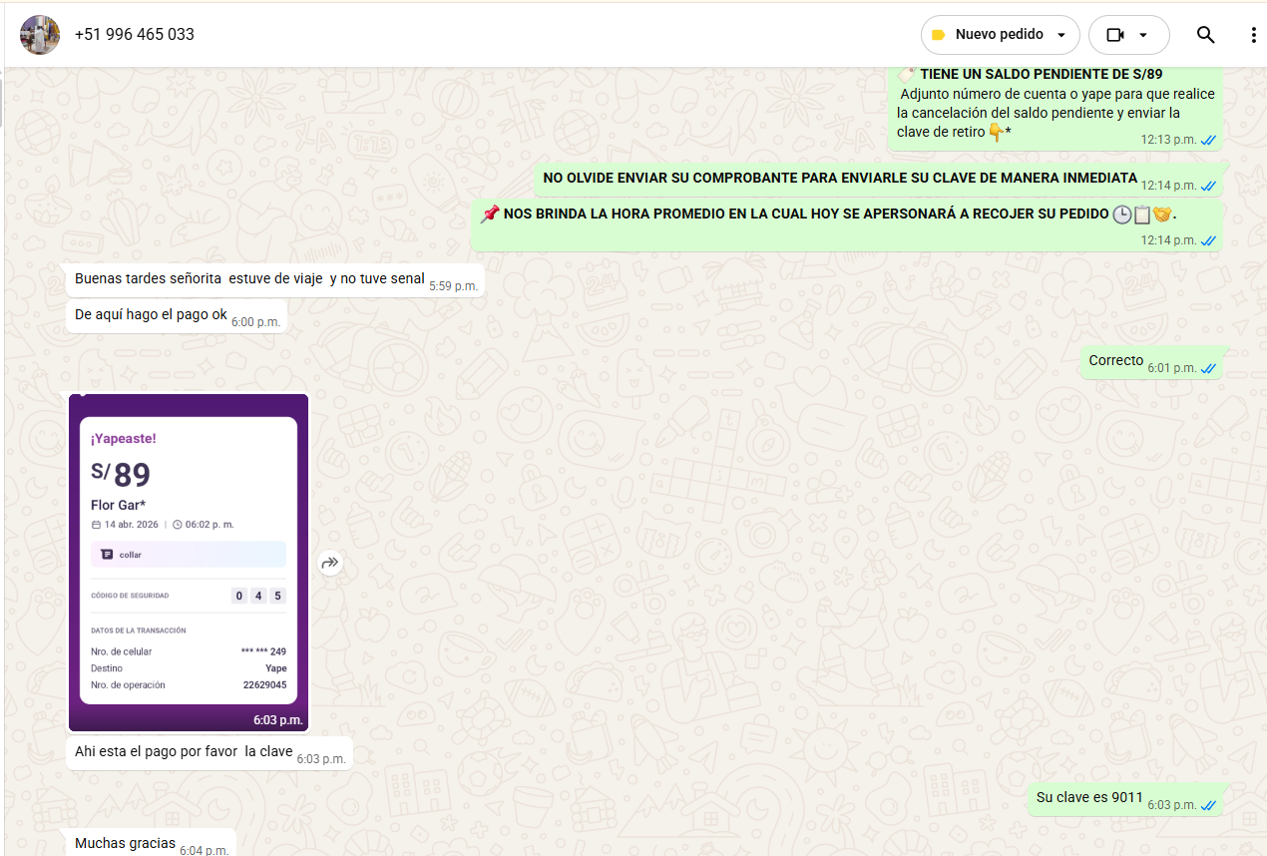Click the contact profile picture
The height and width of the screenshot is (856, 1267).
[x=40, y=35]
